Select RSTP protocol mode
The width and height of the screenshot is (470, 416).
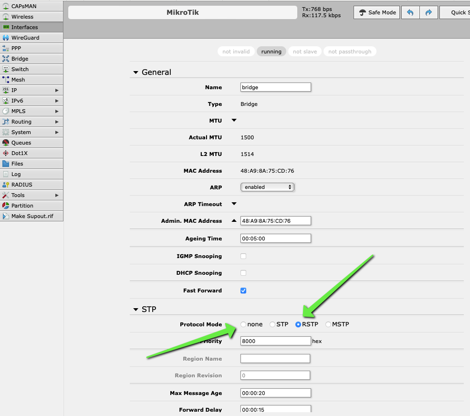pos(298,324)
